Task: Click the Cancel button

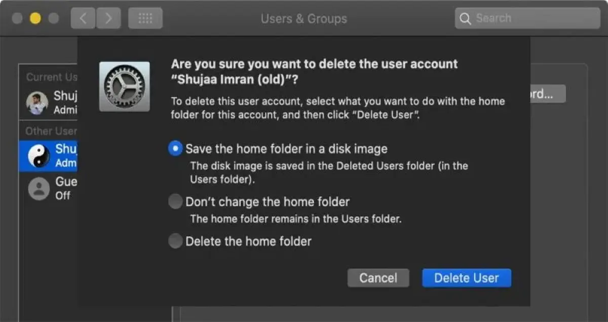Action: 378,278
